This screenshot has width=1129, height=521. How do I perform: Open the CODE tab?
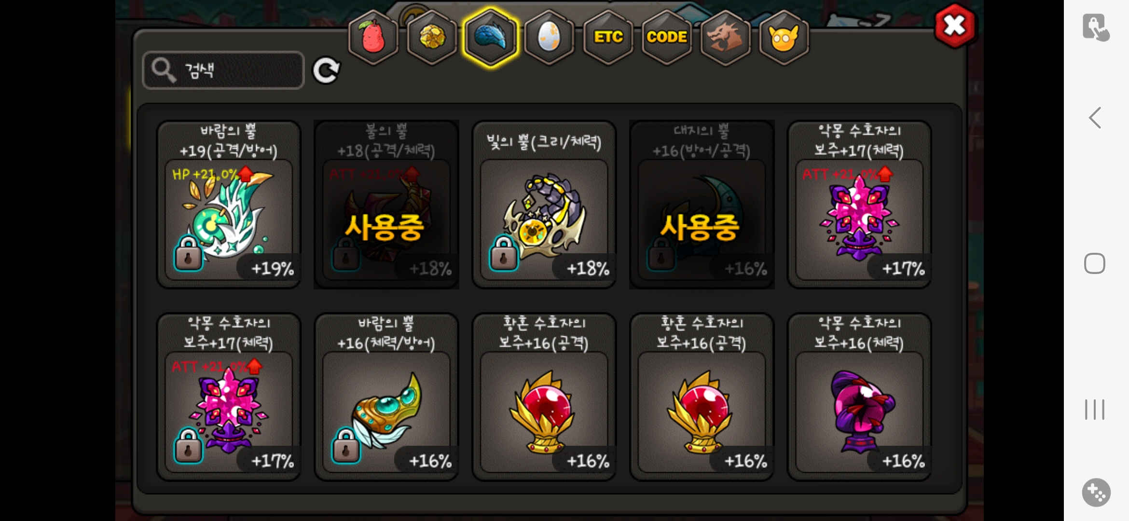tap(667, 37)
